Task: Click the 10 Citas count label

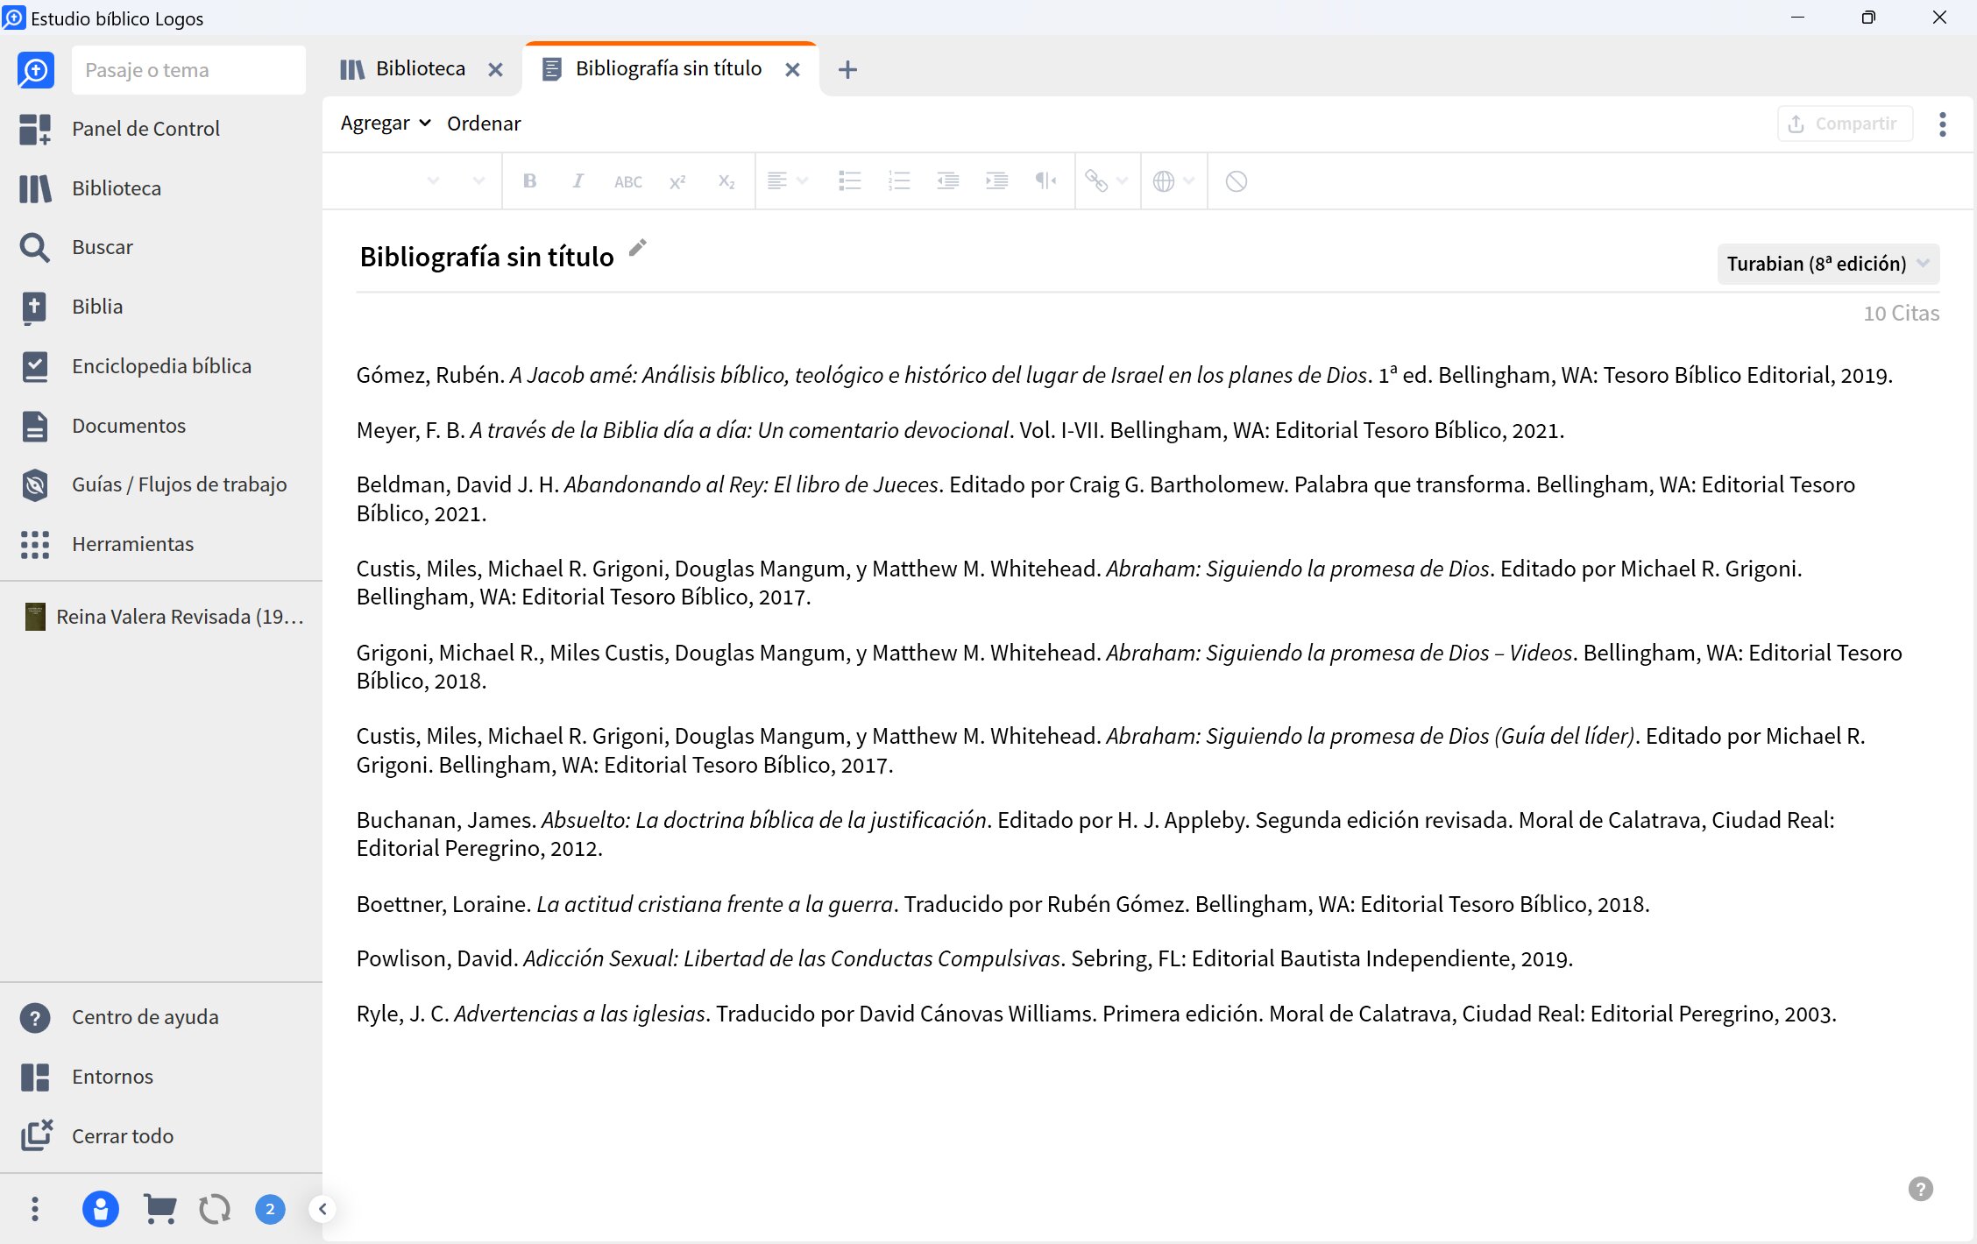Action: point(1901,314)
